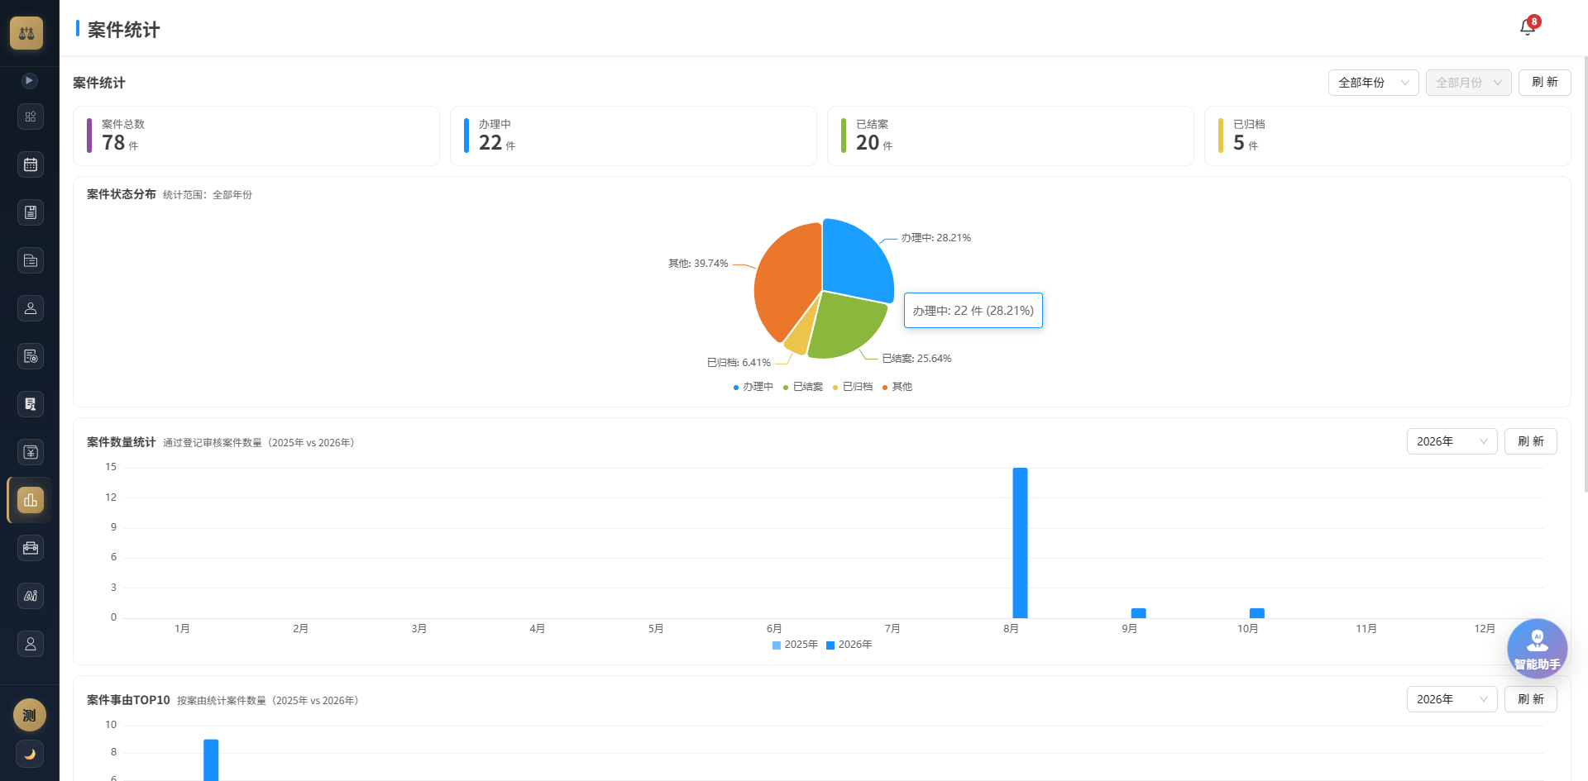Select the bar chart statistics icon
Screen dimensions: 1588x781
coord(31,500)
